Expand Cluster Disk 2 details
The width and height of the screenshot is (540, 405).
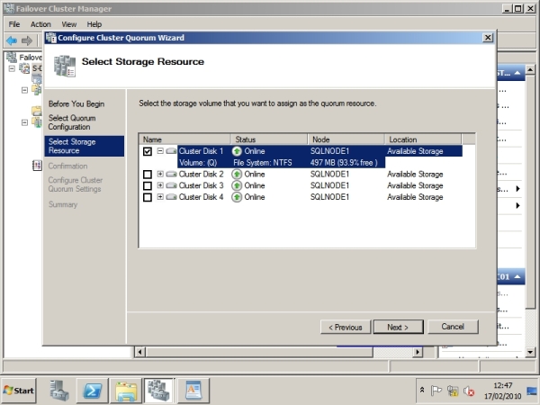[160, 174]
